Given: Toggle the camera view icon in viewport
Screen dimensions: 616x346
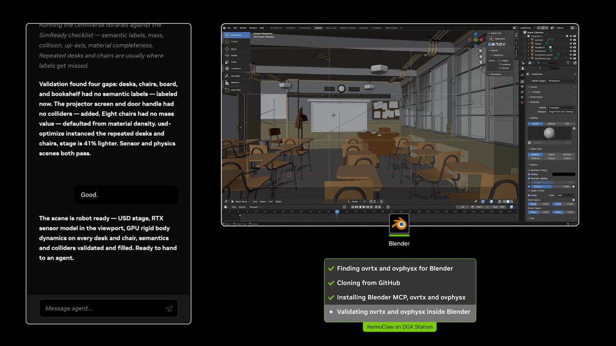Looking at the screenshot, I should point(480,62).
